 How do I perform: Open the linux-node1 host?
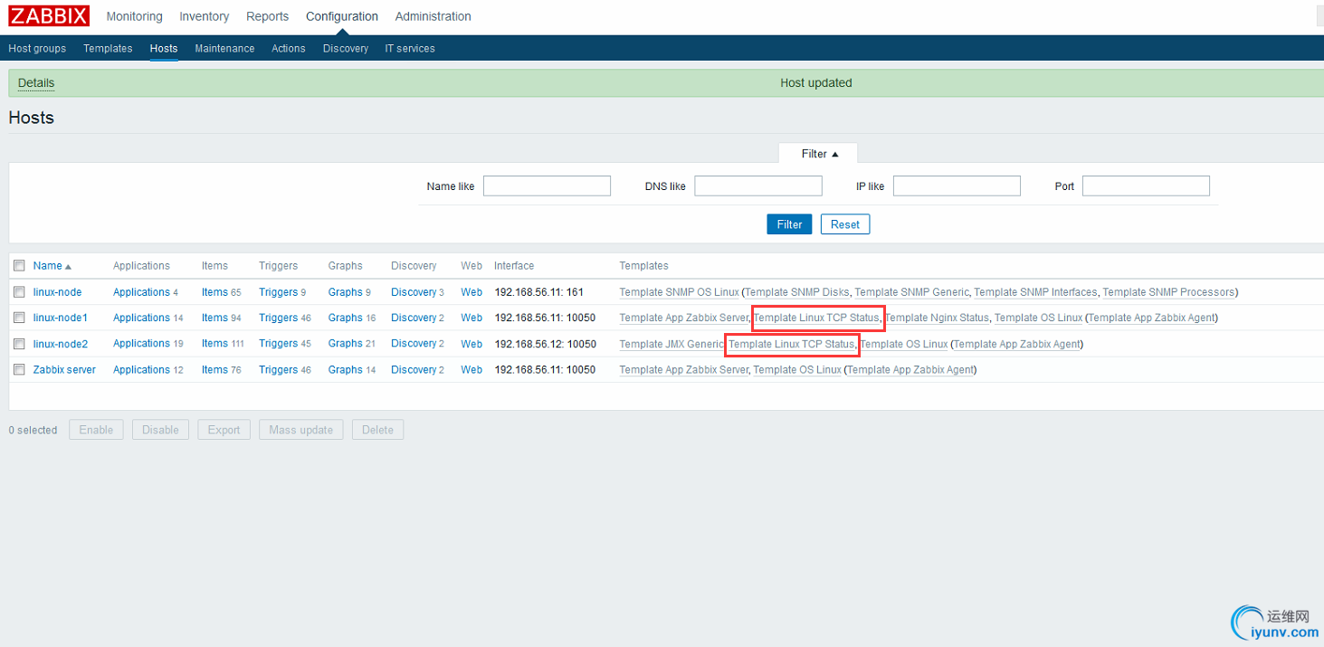60,318
